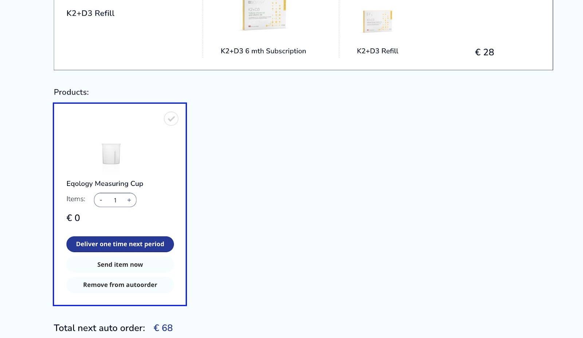Image resolution: width=583 pixels, height=338 pixels.
Task: Open the Eqology Measuring Cup product image
Action: (111, 154)
